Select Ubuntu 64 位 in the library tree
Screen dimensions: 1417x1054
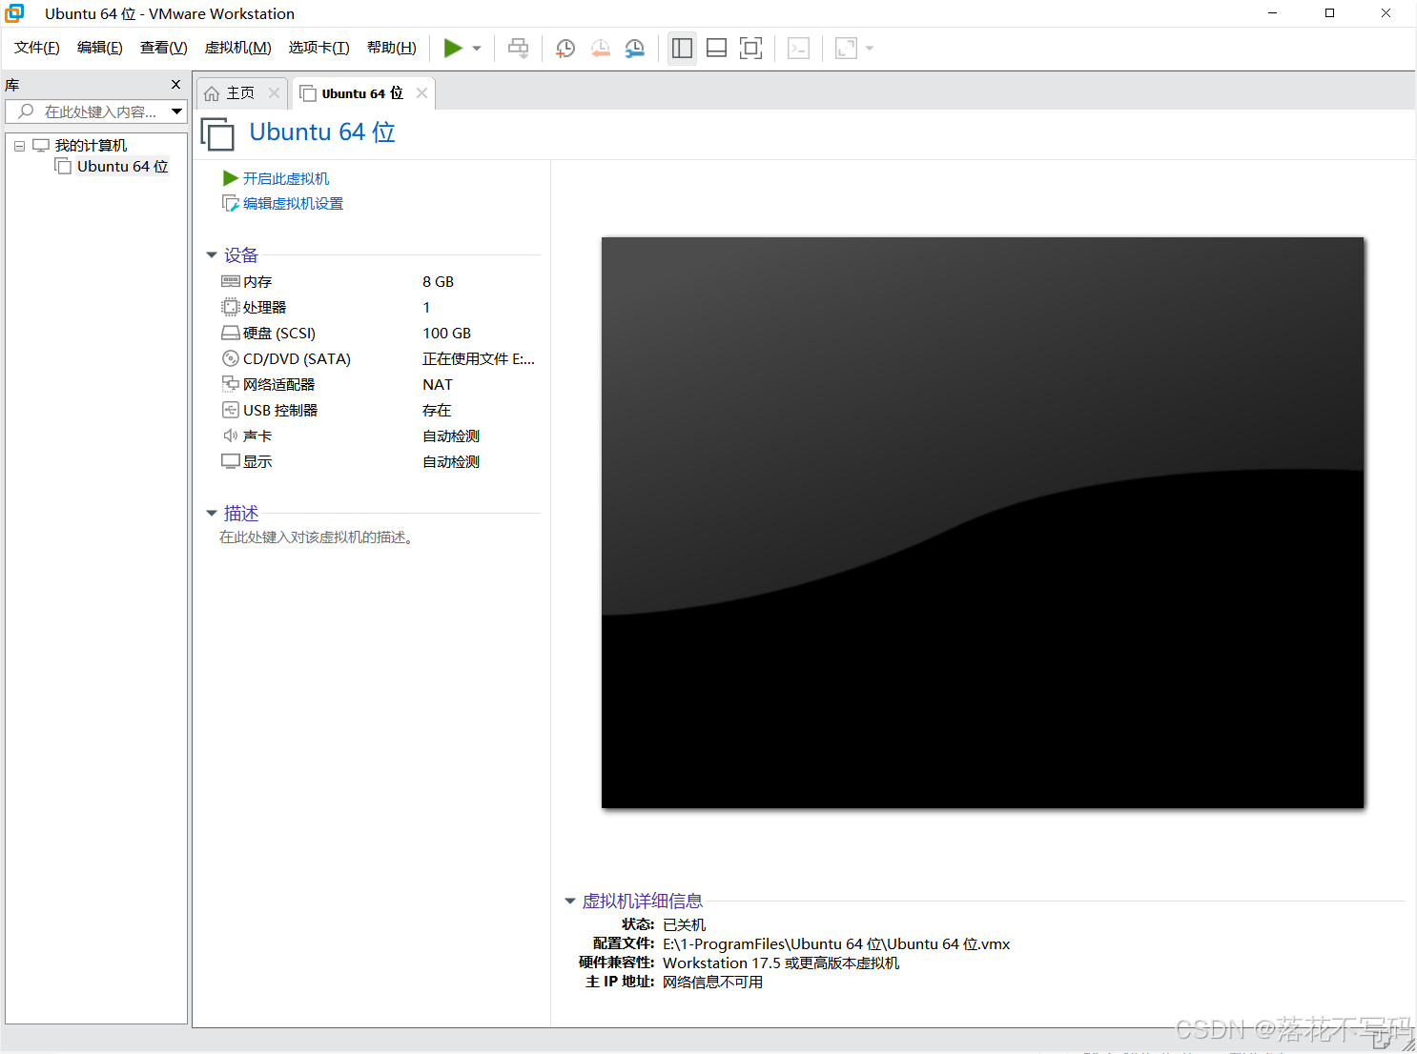click(x=122, y=166)
